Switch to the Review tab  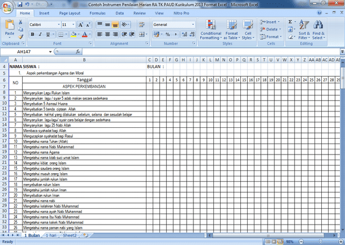tap(140, 13)
